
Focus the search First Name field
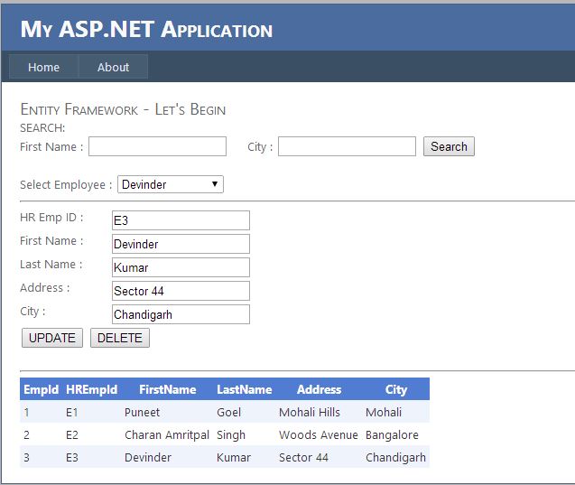157,146
